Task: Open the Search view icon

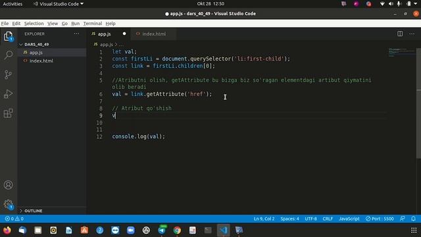Action: [9, 55]
